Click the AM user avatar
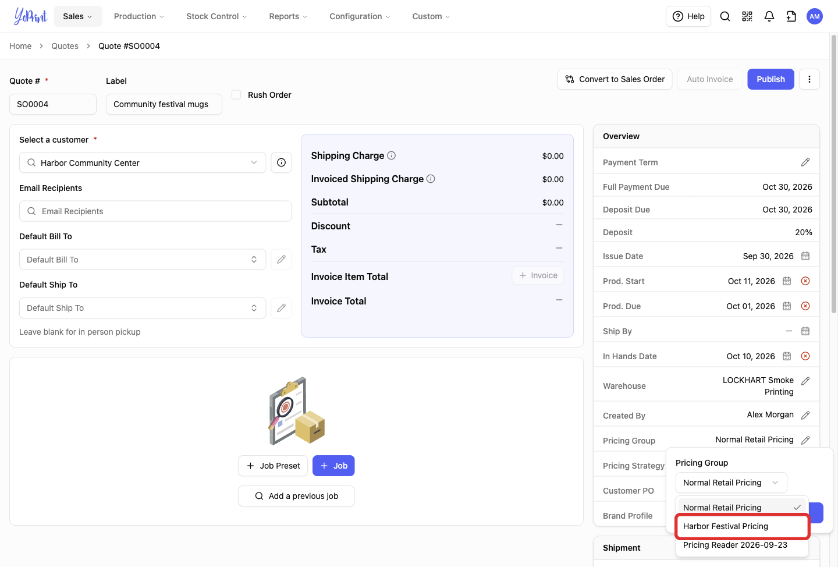The width and height of the screenshot is (838, 567). [x=815, y=16]
